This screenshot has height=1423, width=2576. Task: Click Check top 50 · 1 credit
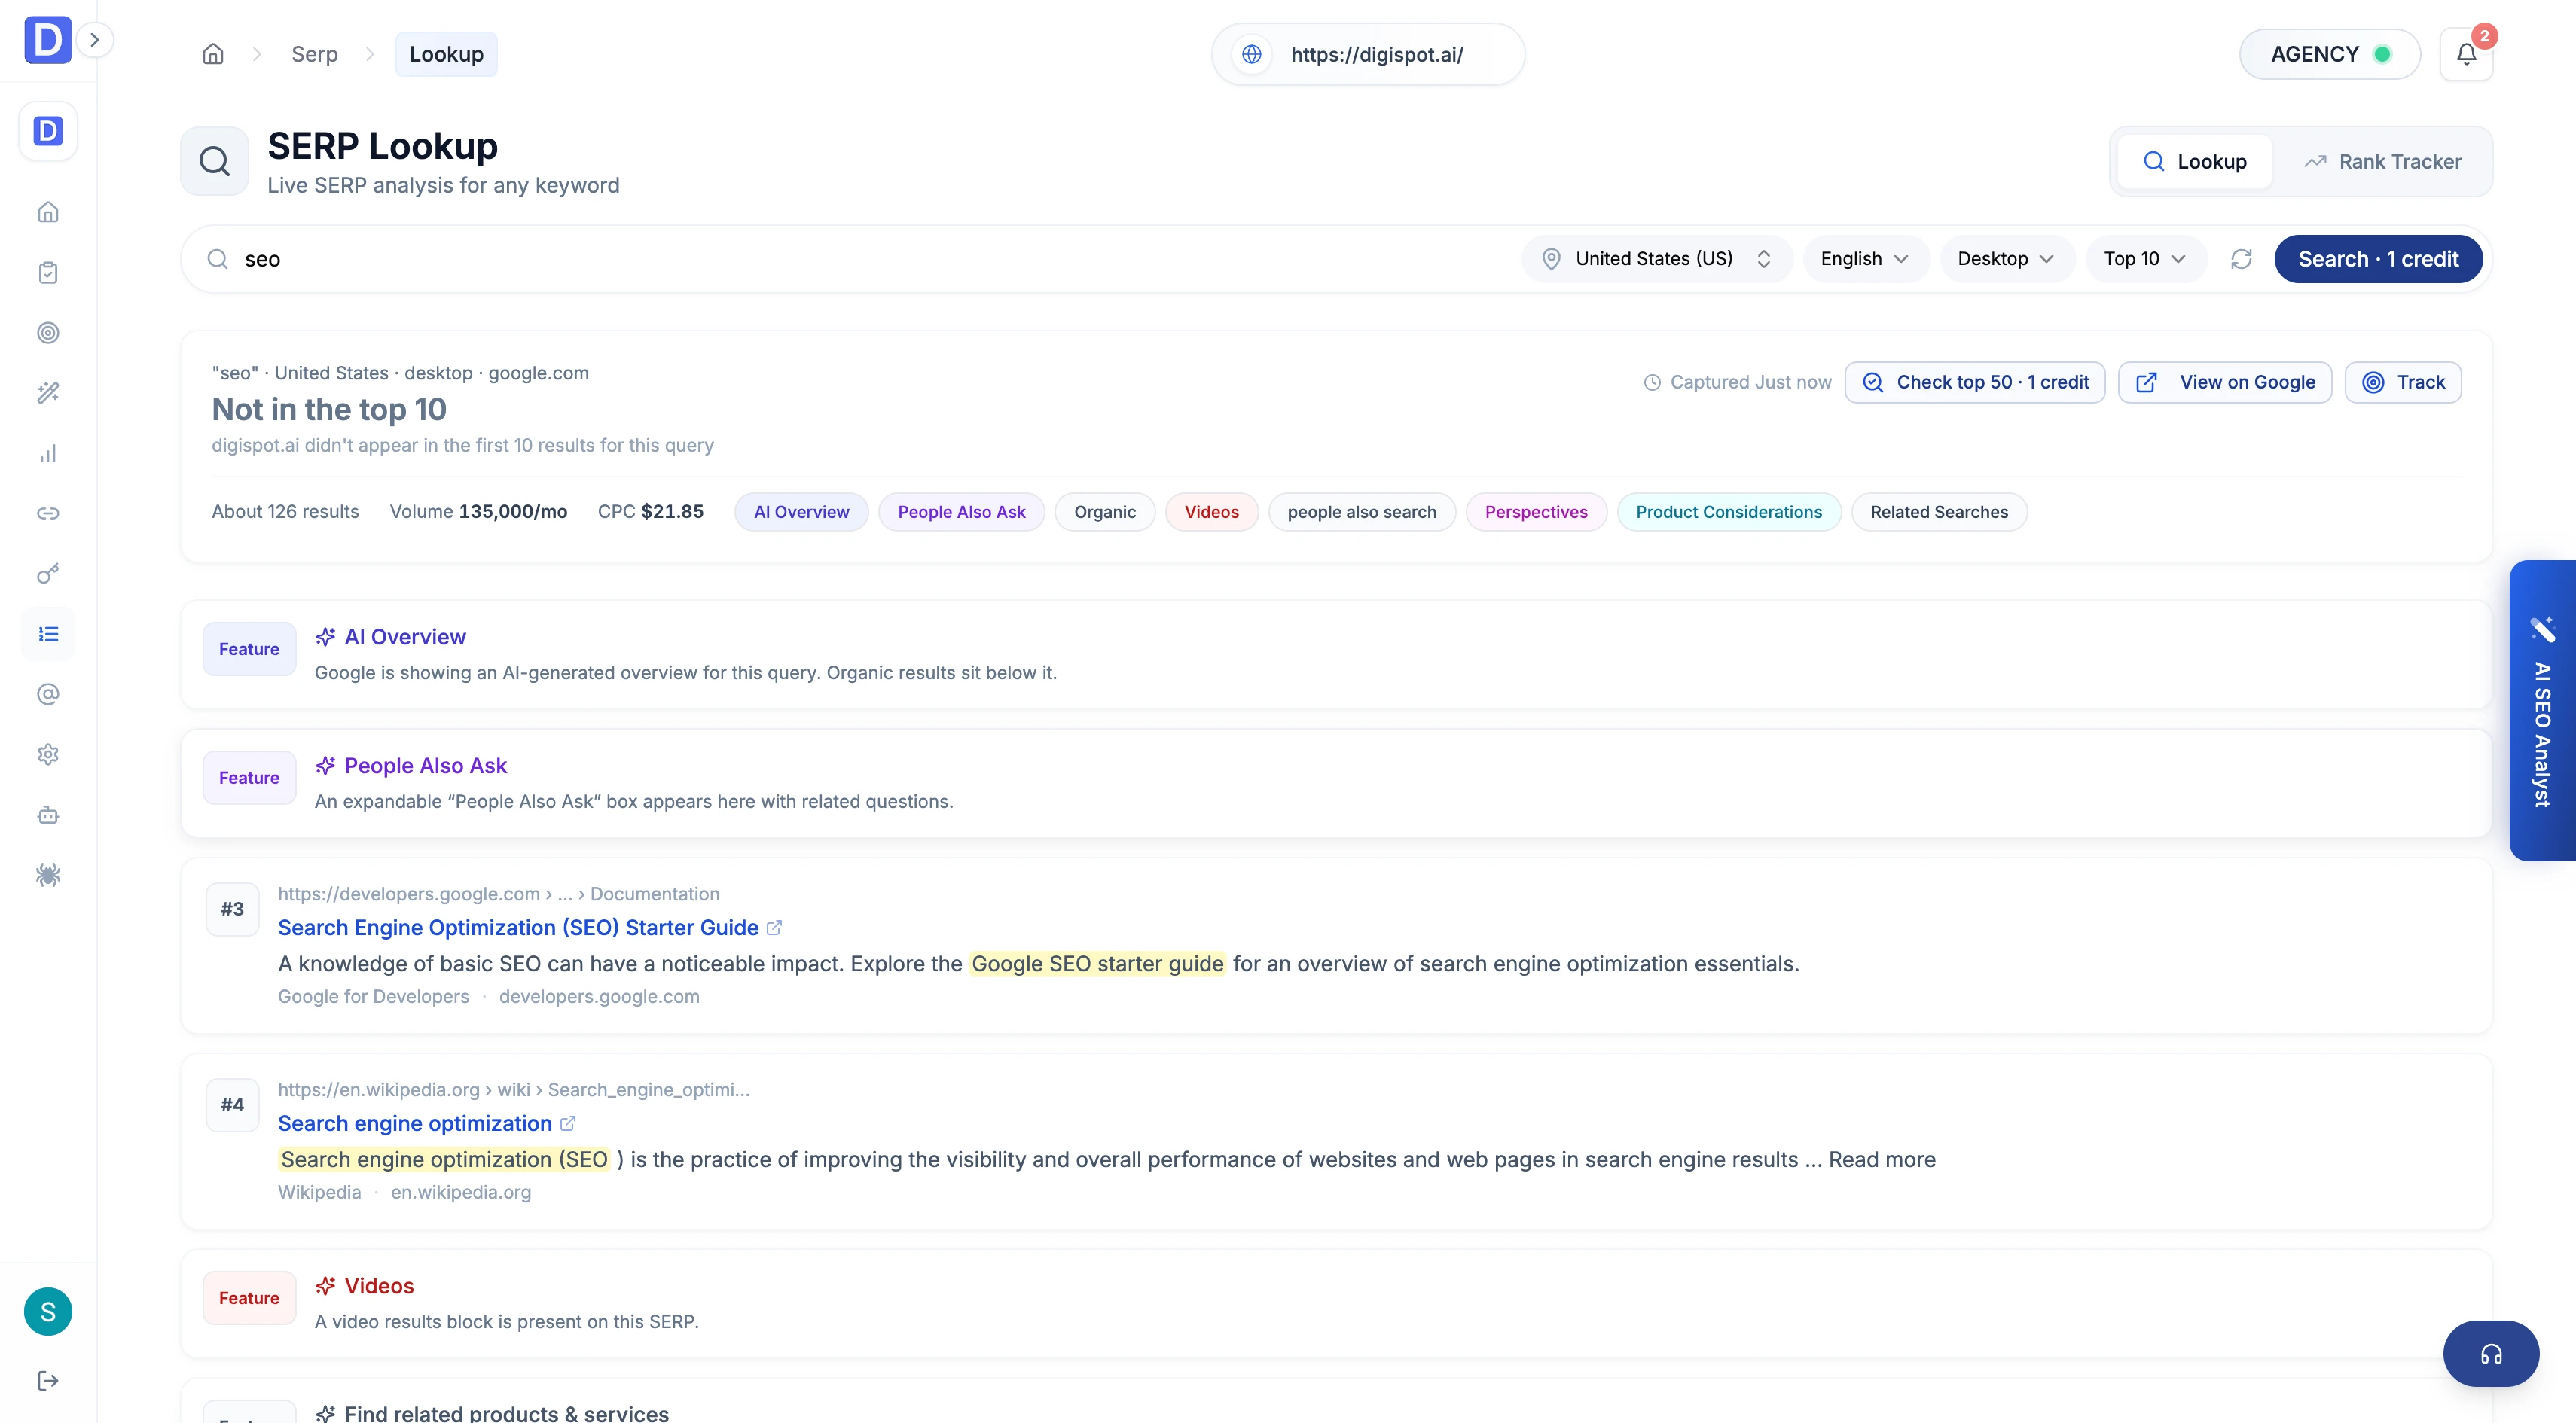pos(1974,382)
